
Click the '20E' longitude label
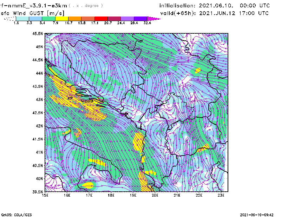click(155, 195)
